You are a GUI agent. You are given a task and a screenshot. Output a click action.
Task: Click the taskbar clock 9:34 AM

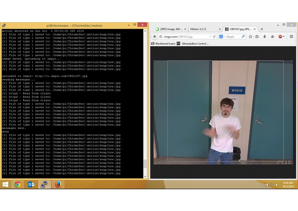288,185
